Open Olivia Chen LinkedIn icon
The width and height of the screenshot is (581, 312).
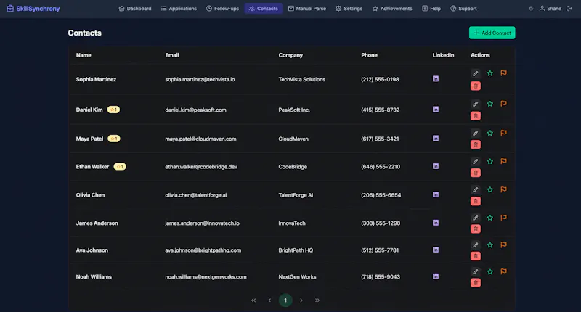tap(436, 194)
